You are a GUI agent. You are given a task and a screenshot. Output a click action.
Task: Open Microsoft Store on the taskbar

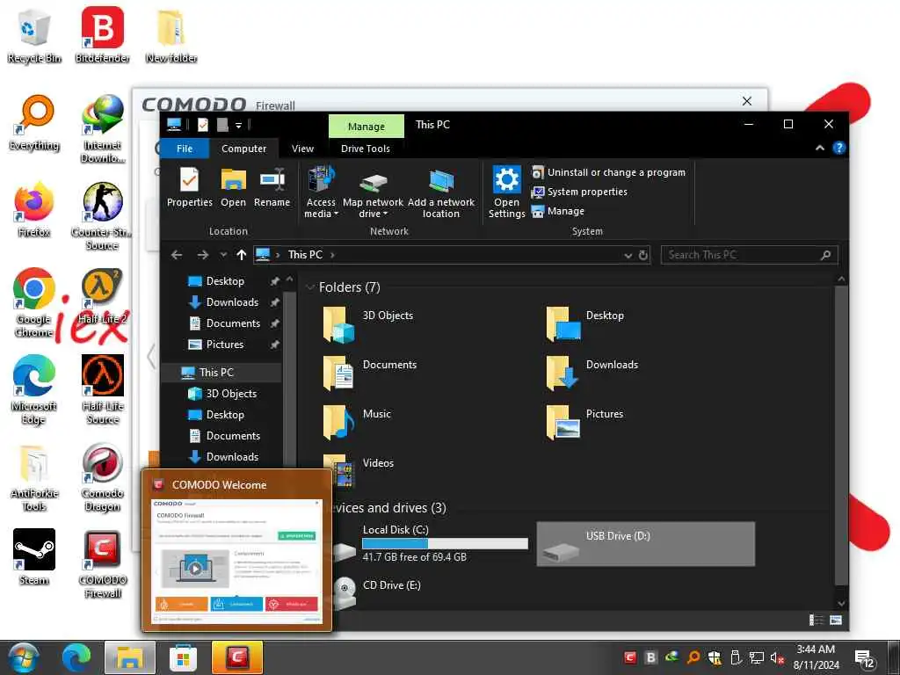click(183, 657)
